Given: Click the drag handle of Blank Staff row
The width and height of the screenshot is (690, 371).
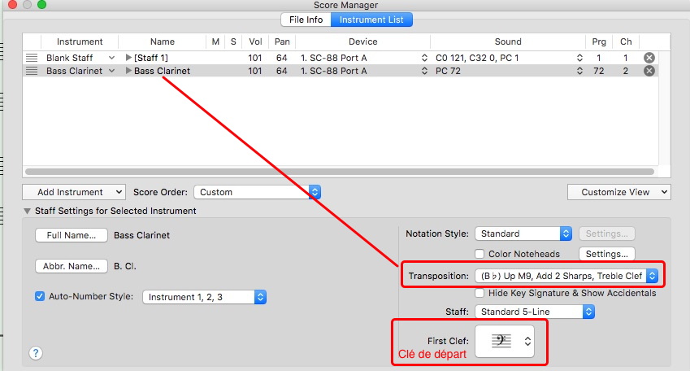Looking at the screenshot, I should coord(32,58).
